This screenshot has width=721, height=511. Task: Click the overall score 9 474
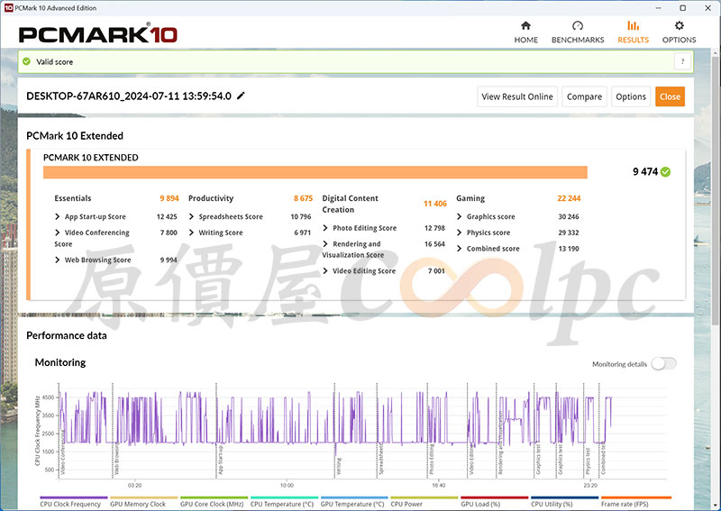pyautogui.click(x=645, y=172)
